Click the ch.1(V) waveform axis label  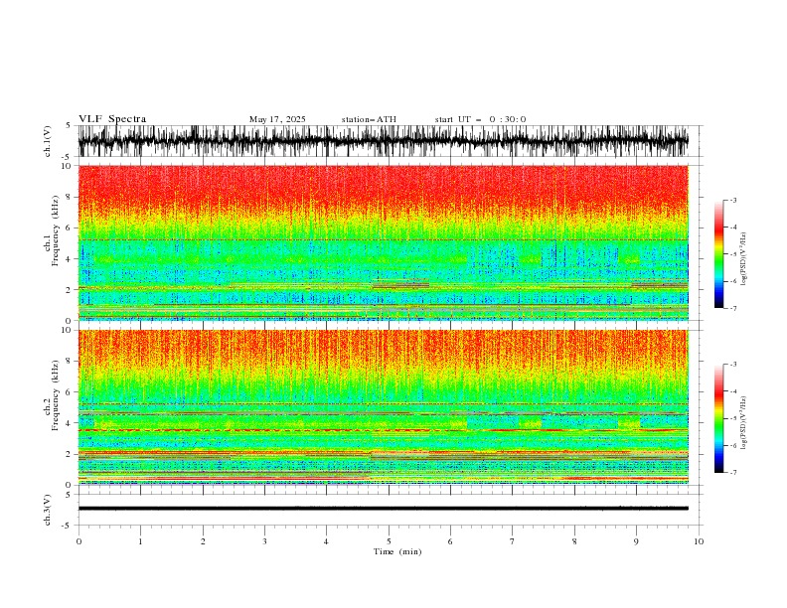point(48,141)
